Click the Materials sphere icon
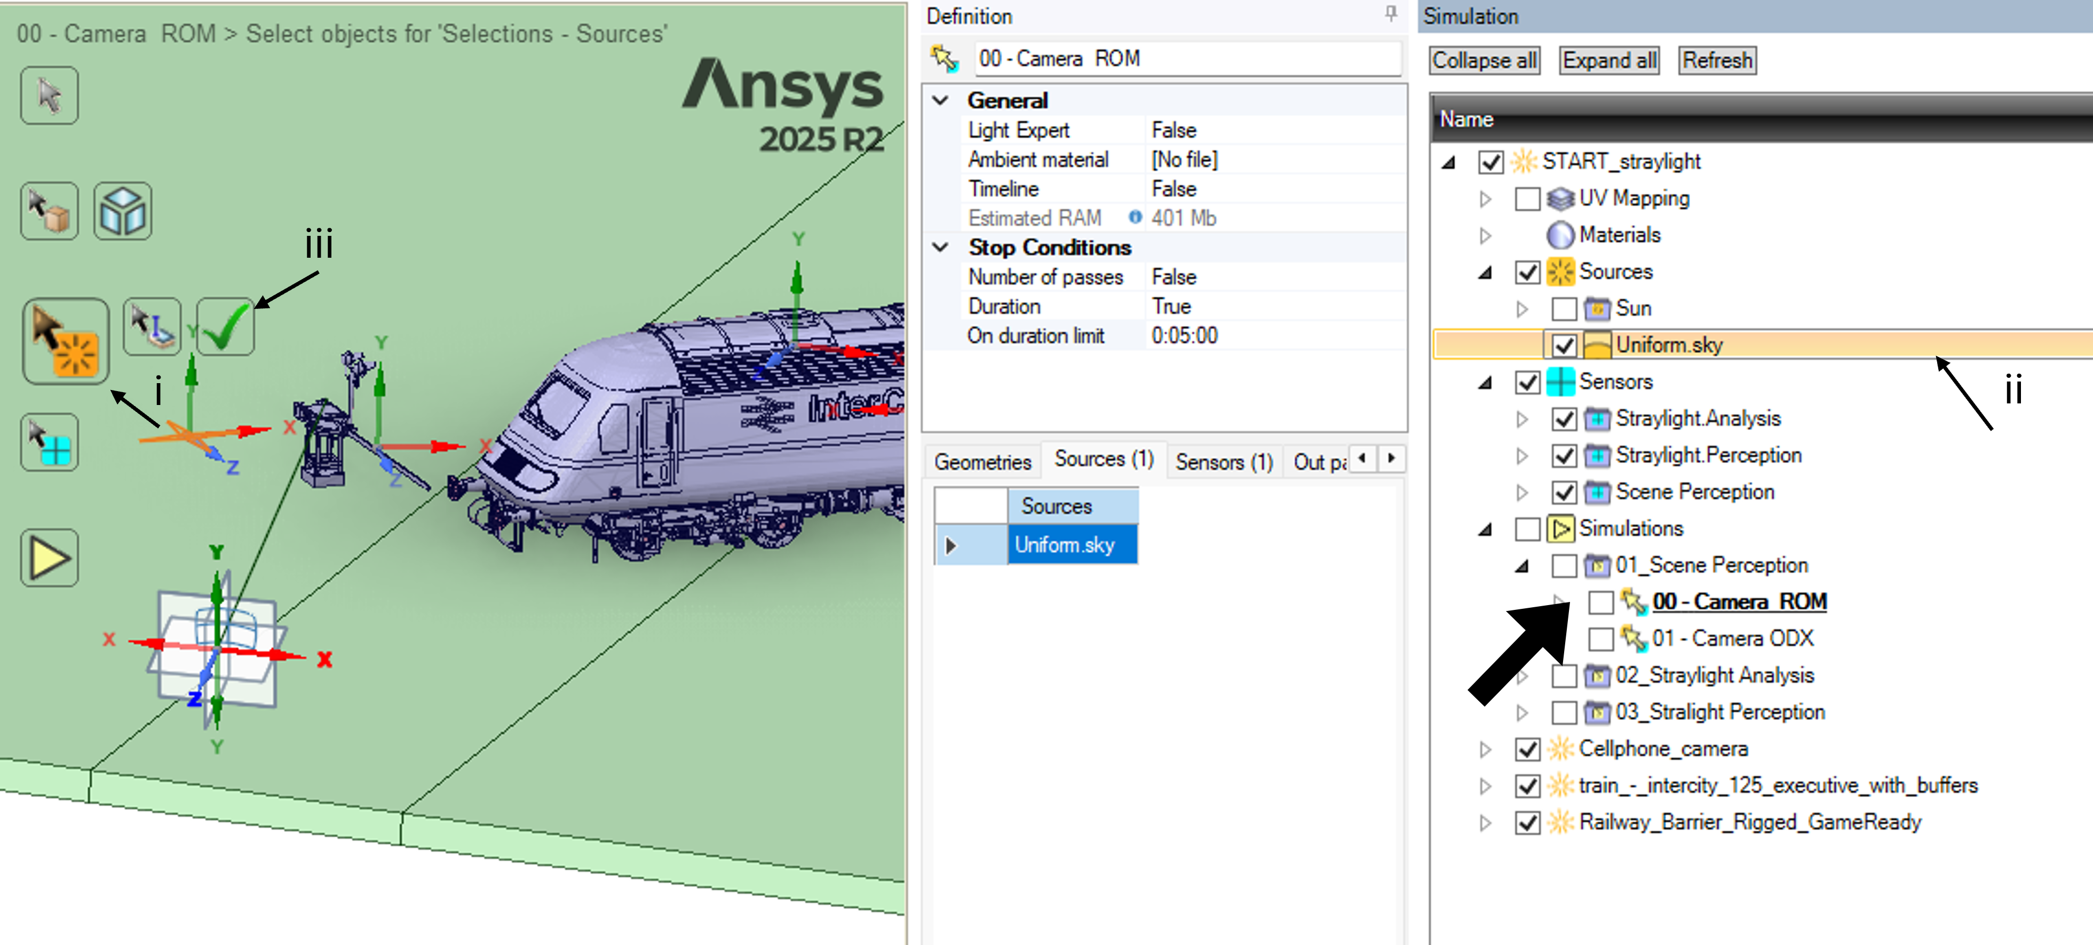 click(1561, 235)
